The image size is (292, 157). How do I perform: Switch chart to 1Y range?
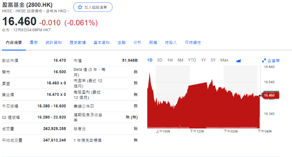(203, 60)
